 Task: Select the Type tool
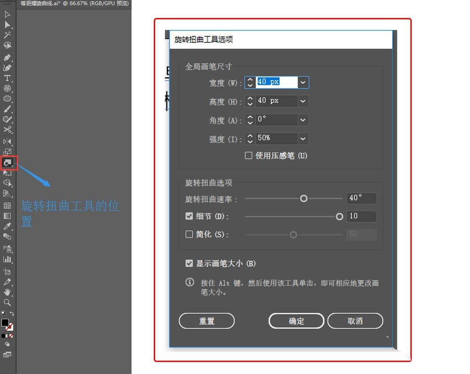pyautogui.click(x=8, y=78)
